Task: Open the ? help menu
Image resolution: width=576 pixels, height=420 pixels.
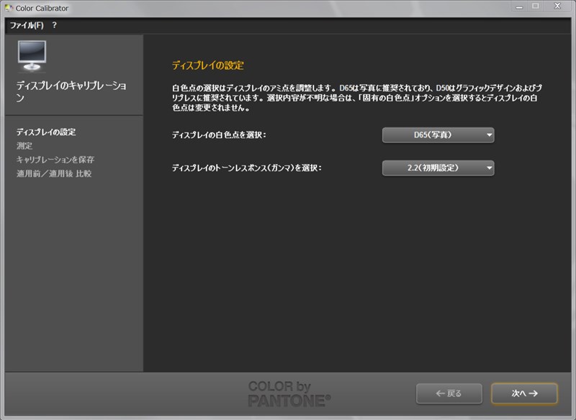Action: 55,25
